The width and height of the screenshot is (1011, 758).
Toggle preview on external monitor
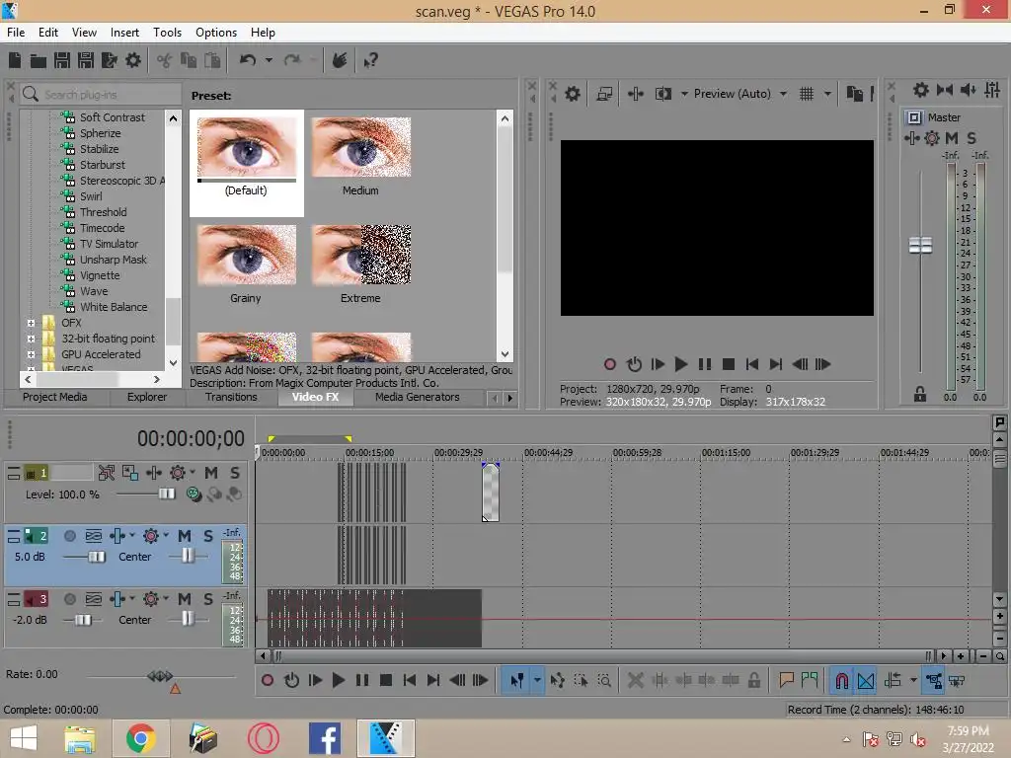[604, 94]
